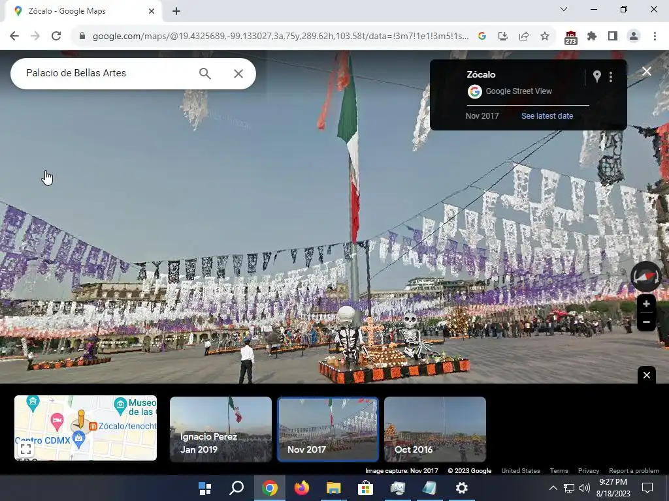Open the Windows Start menu

204,488
